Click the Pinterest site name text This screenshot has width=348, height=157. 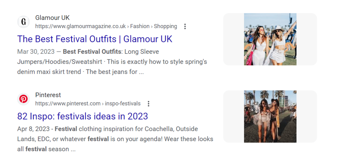pyautogui.click(x=48, y=95)
